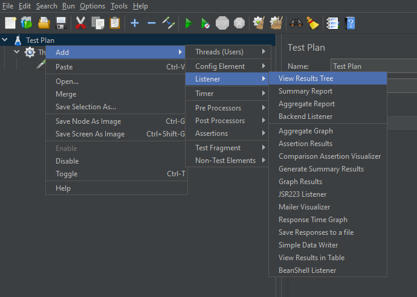Click the Paste clipboard icon
Viewport: 417px width, 297px height.
point(115,23)
